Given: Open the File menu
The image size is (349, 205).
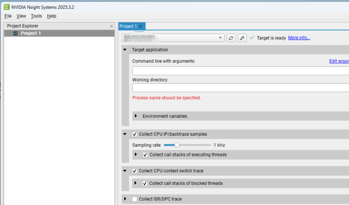Looking at the screenshot, I should click(x=8, y=16).
